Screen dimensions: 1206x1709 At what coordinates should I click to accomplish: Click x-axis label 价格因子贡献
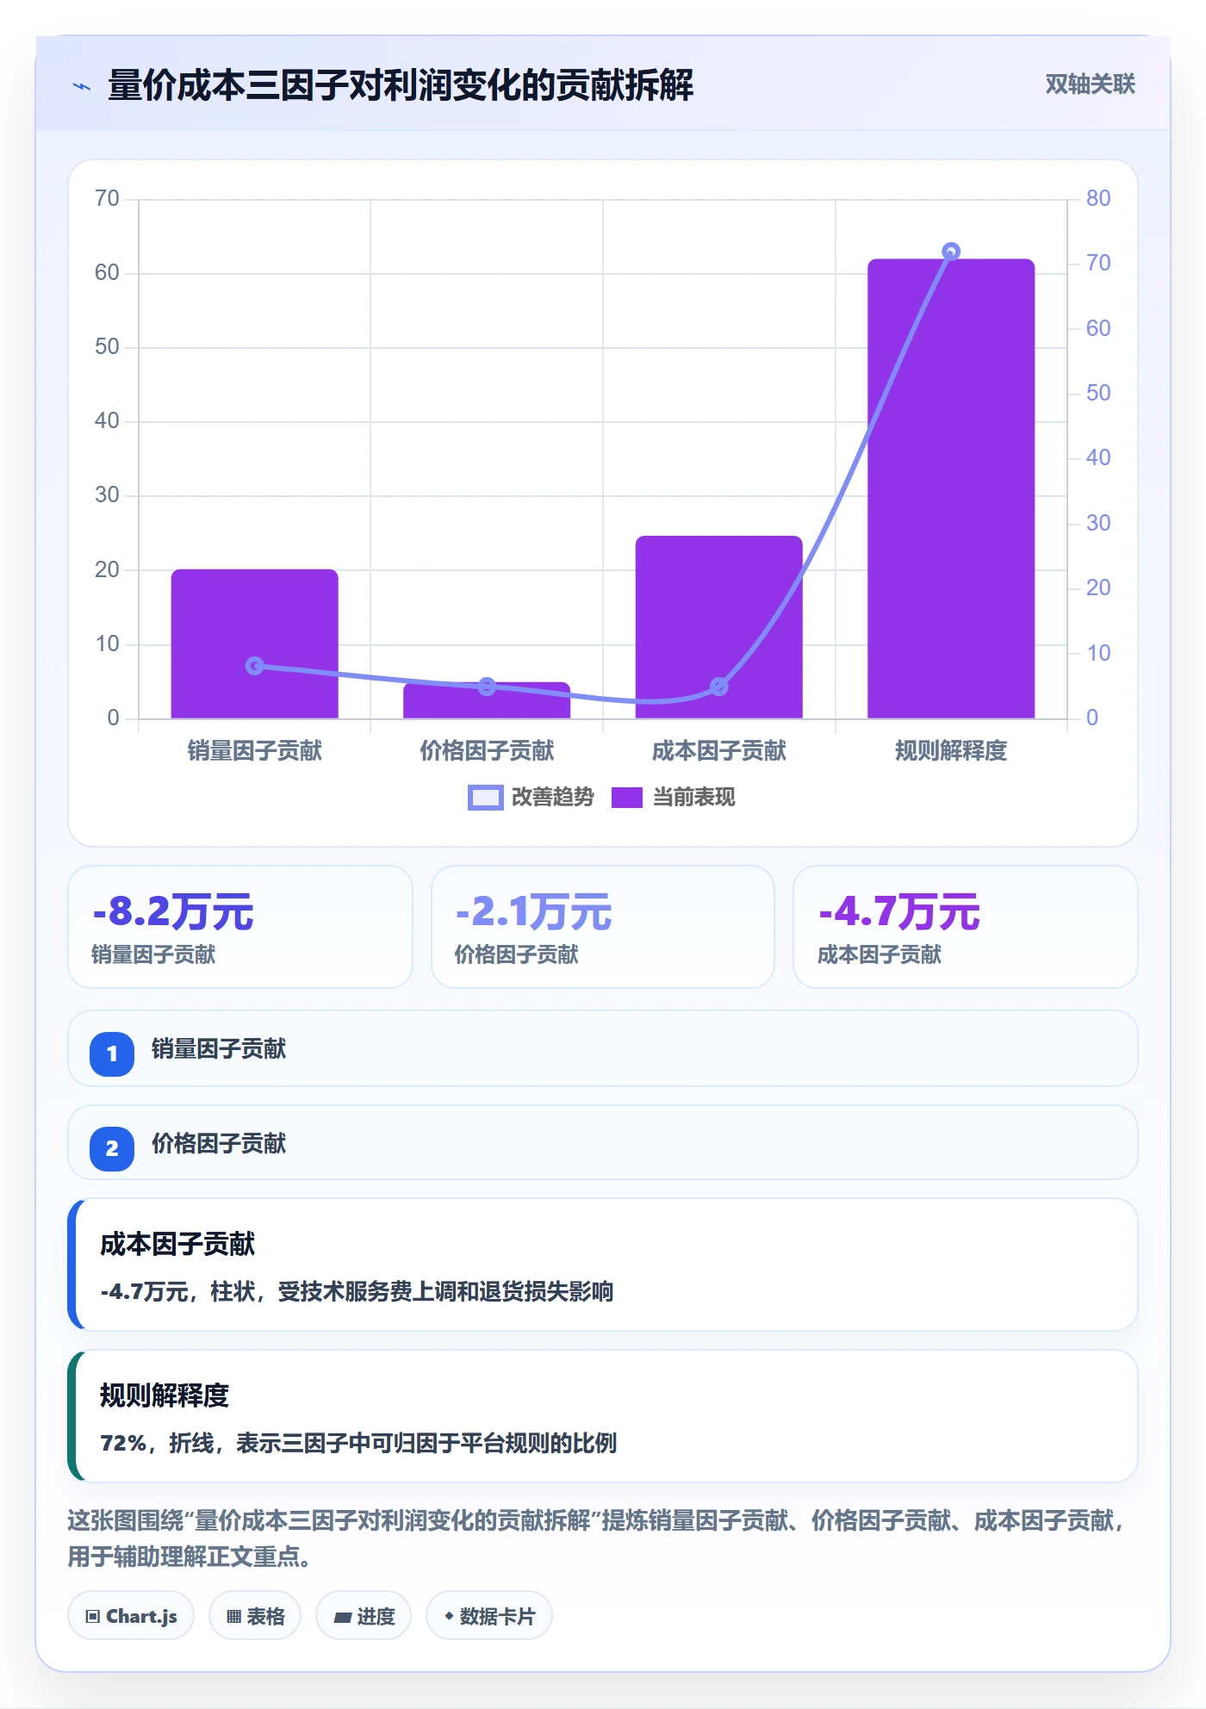coord(487,751)
